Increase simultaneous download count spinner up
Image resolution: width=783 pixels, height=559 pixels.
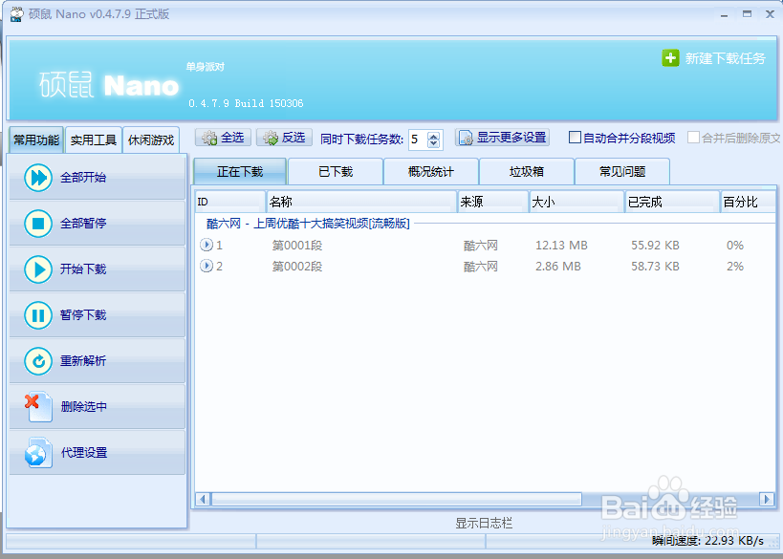pos(433,136)
